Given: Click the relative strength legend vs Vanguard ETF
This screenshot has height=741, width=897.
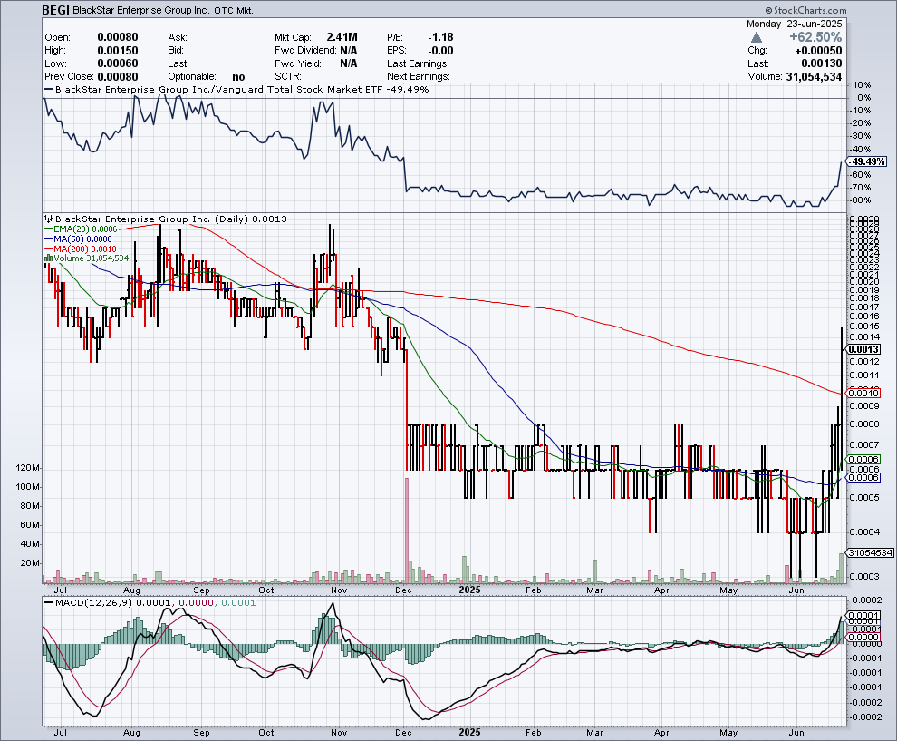Looking at the screenshot, I should click(x=236, y=89).
